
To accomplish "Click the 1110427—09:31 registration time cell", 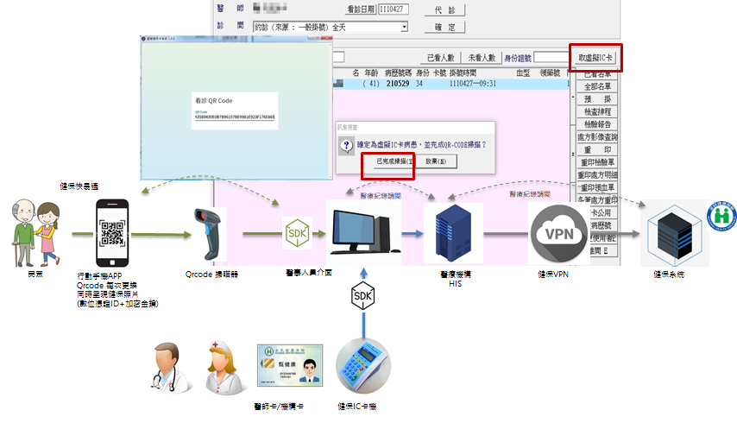I will coord(472,84).
